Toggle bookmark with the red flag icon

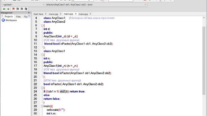pyautogui.click(x=13, y=9)
